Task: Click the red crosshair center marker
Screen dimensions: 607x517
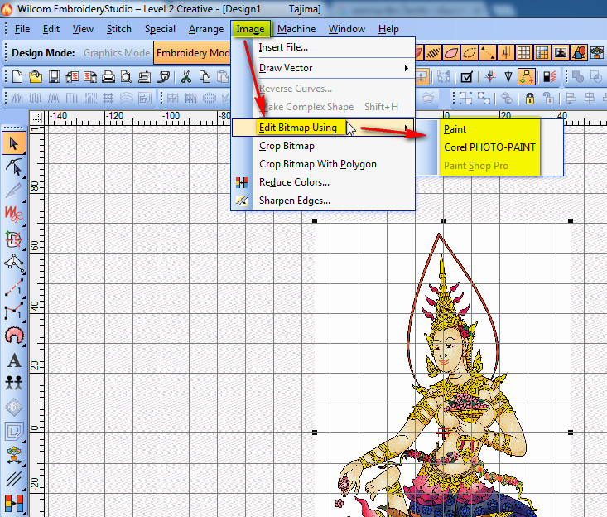Action: click(x=443, y=432)
